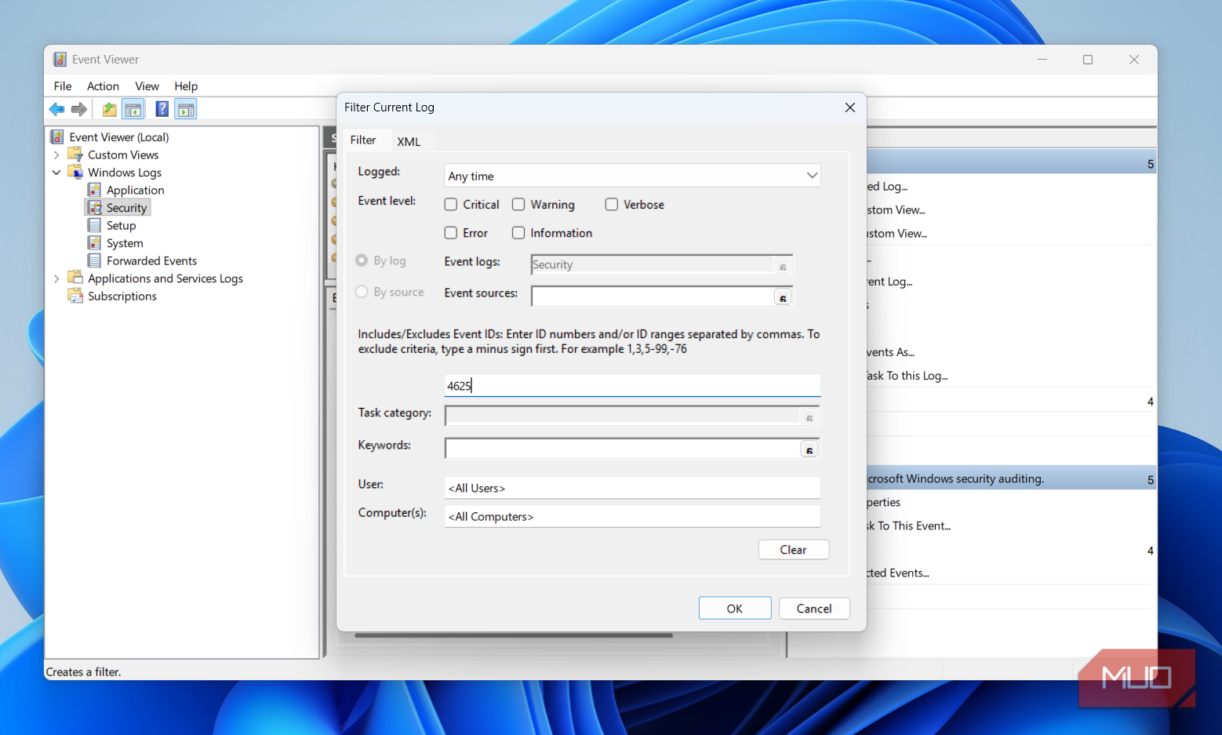The image size is (1222, 735).
Task: Open the File menu
Action: point(63,86)
